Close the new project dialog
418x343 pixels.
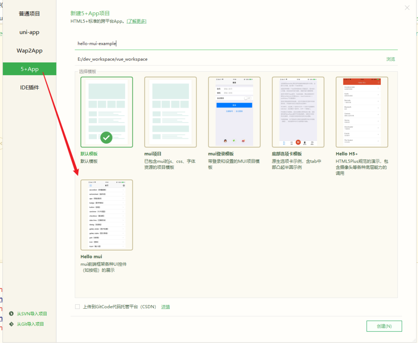(407, 8)
